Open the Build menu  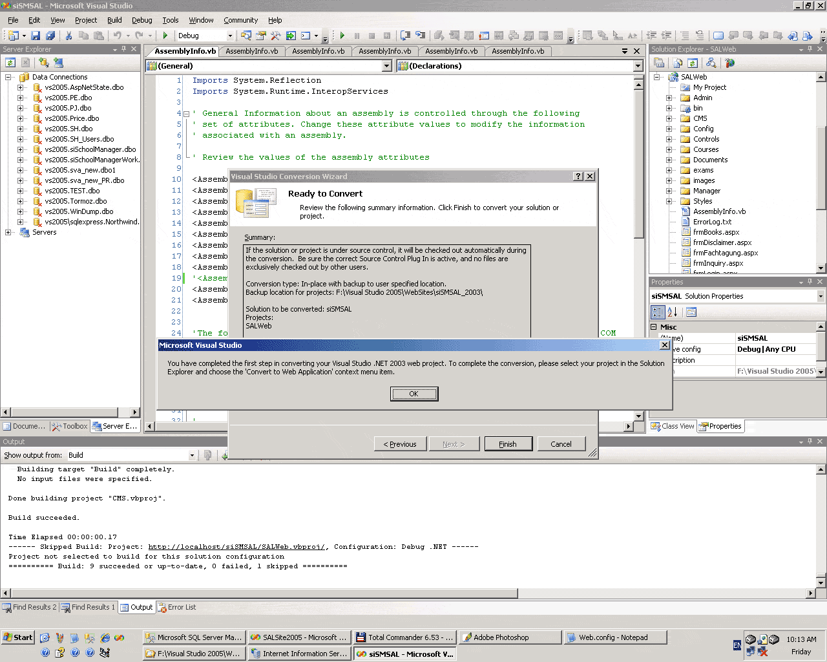114,20
